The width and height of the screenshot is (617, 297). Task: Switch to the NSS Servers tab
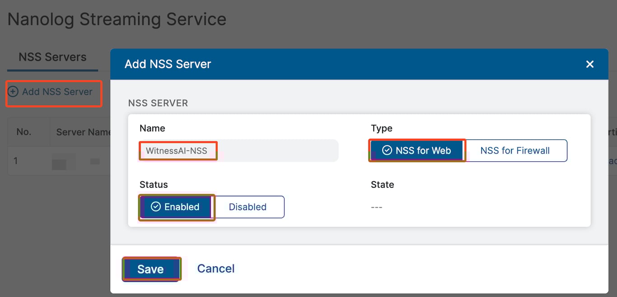click(x=52, y=57)
